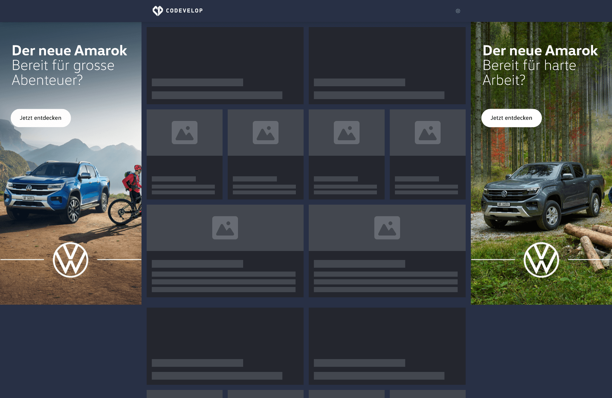Click the grey Amarok truck picture
The width and height of the screenshot is (612, 398).
click(x=543, y=195)
